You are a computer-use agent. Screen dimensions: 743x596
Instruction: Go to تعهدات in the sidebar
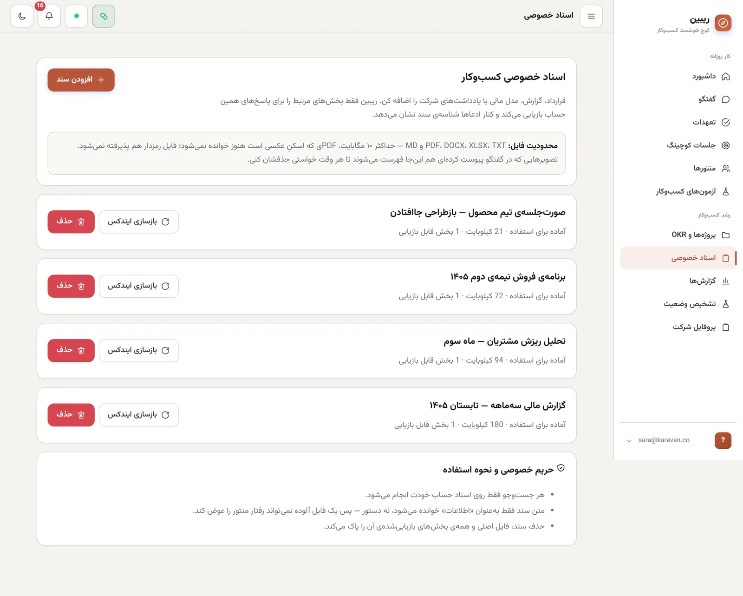[678, 122]
